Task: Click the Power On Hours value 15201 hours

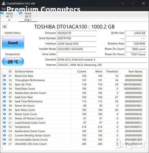Action: point(136,54)
